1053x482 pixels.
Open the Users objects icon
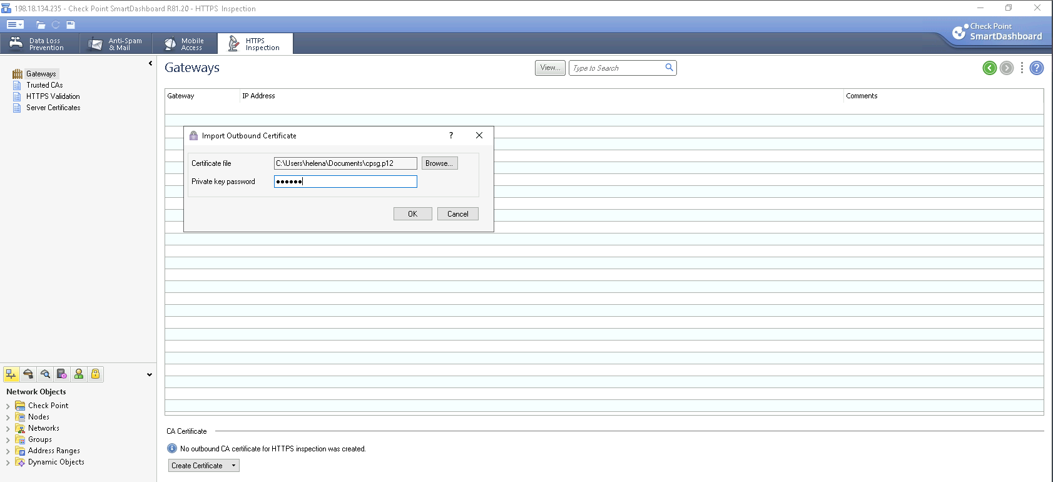click(79, 374)
